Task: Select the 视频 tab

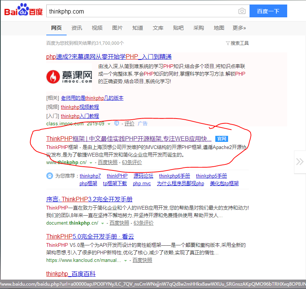Action: pos(97,27)
